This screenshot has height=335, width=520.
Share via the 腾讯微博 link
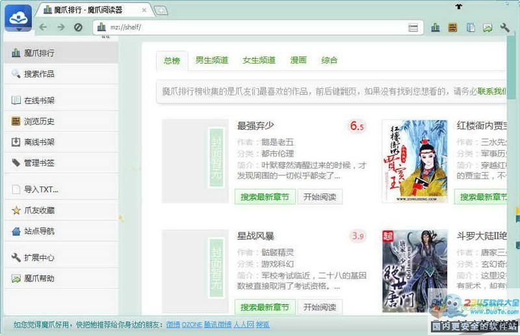click(218, 325)
